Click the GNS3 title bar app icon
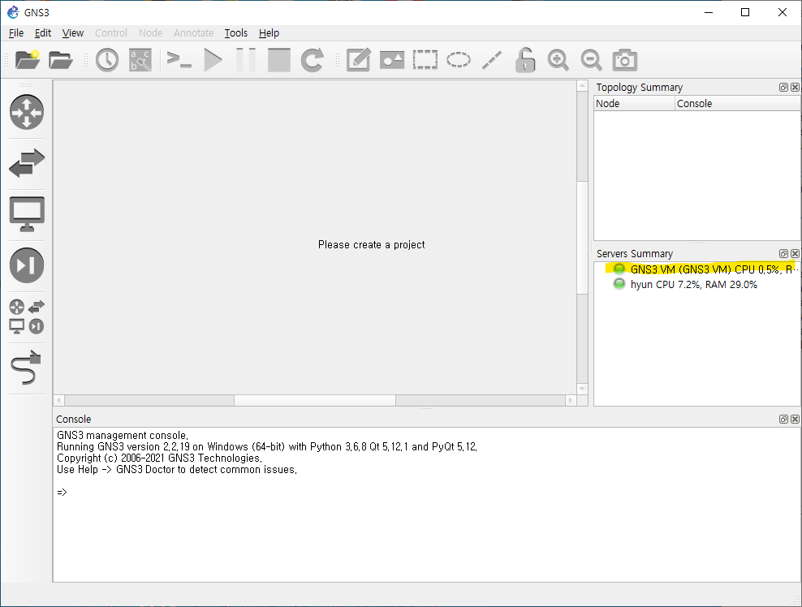802x607 pixels. pyautogui.click(x=13, y=12)
